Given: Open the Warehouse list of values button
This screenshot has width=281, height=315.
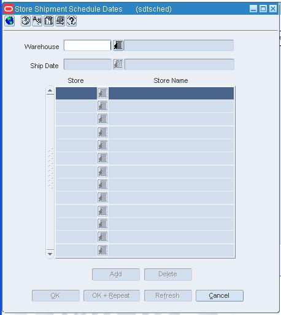Looking at the screenshot, I should coord(118,45).
